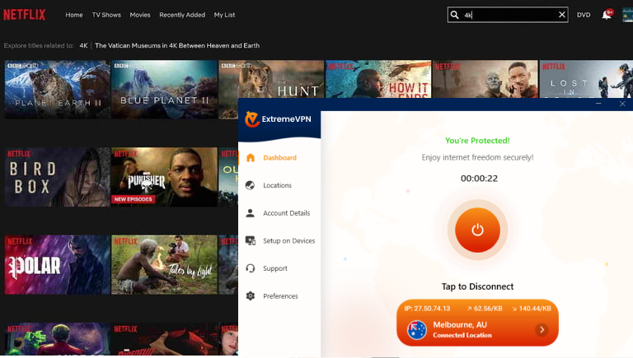Open the Recently Added menu item
Image resolution: width=633 pixels, height=358 pixels.
(x=182, y=15)
